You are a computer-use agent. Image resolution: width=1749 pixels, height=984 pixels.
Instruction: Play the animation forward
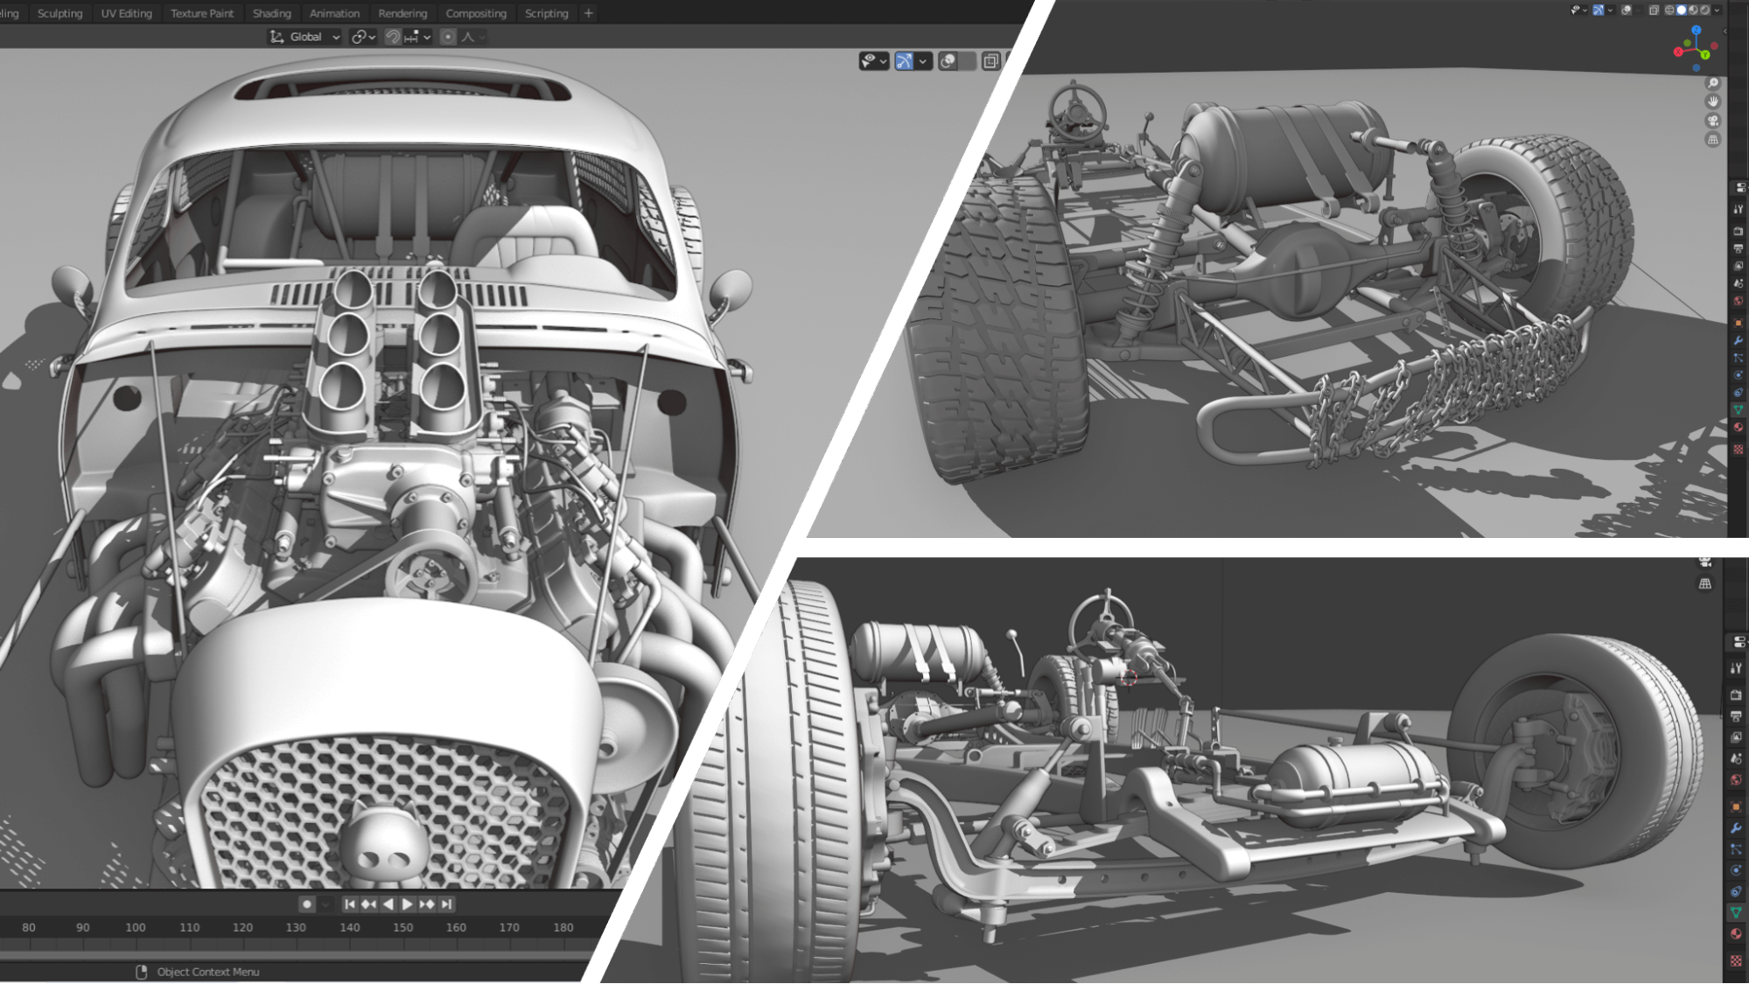(x=407, y=904)
